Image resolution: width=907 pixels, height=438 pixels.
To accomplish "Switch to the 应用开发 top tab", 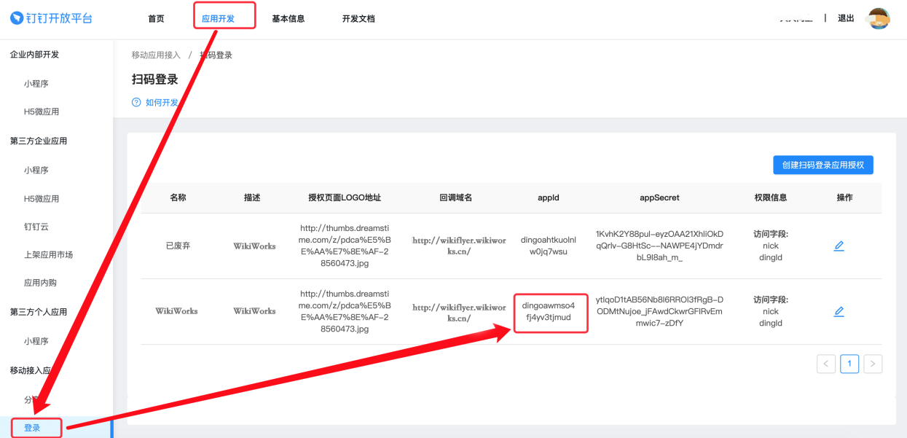I will 218,19.
